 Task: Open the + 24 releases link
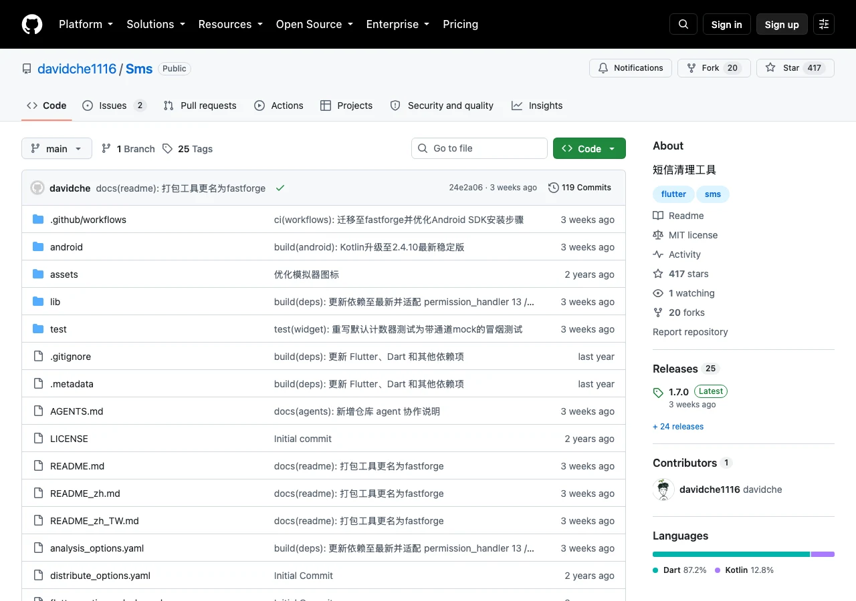point(678,426)
